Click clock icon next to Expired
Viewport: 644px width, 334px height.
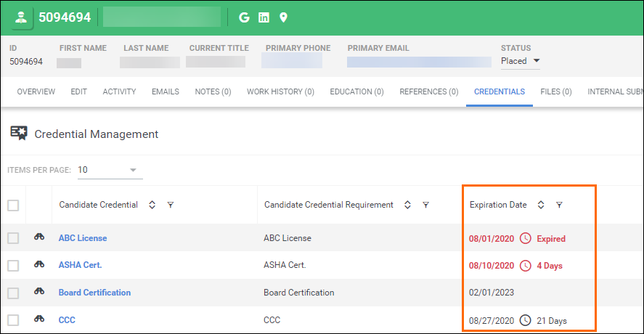tap(526, 238)
